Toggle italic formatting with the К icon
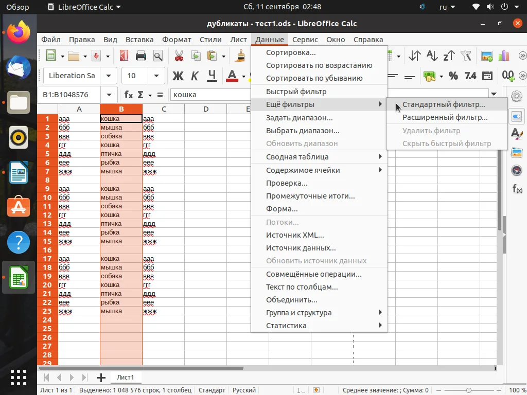The width and height of the screenshot is (527, 395). click(x=195, y=76)
